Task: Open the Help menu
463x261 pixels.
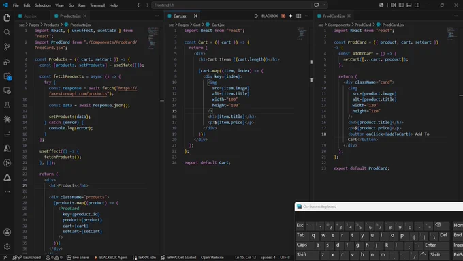Action: tap(114, 5)
